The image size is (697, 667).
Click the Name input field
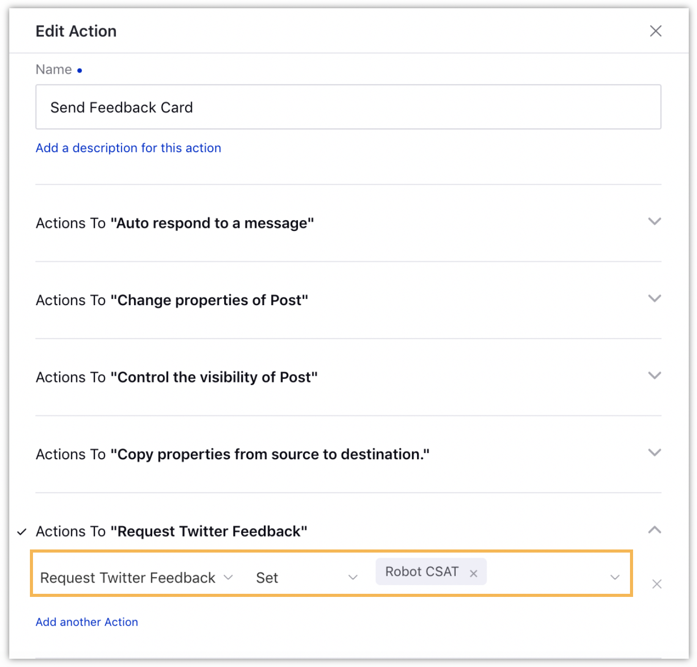pos(348,107)
